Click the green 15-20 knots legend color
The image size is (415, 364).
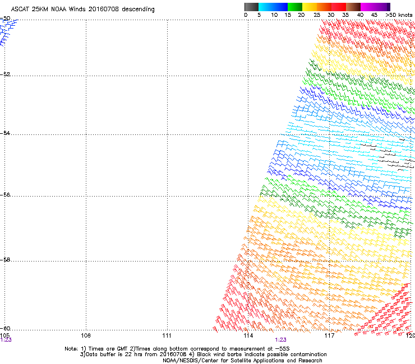click(x=295, y=7)
